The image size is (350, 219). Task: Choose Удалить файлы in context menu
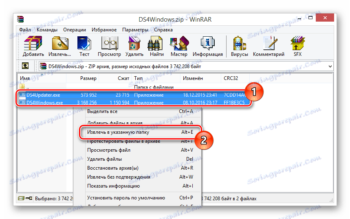click(140, 159)
